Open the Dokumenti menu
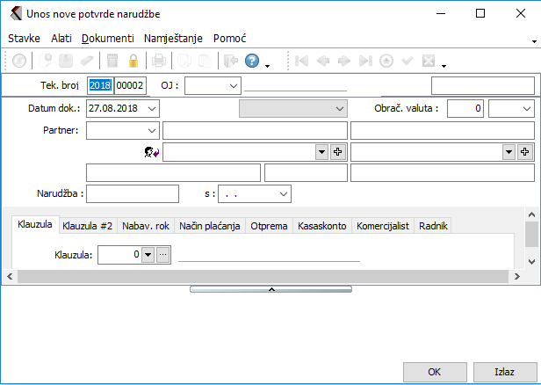 (x=107, y=39)
